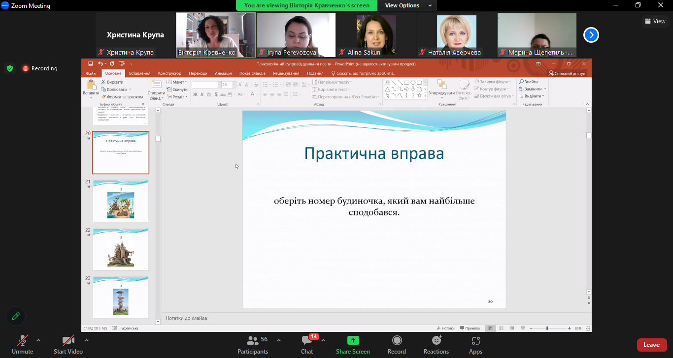Open the Chat panel icon
The height and width of the screenshot is (358, 673).
coord(307,340)
